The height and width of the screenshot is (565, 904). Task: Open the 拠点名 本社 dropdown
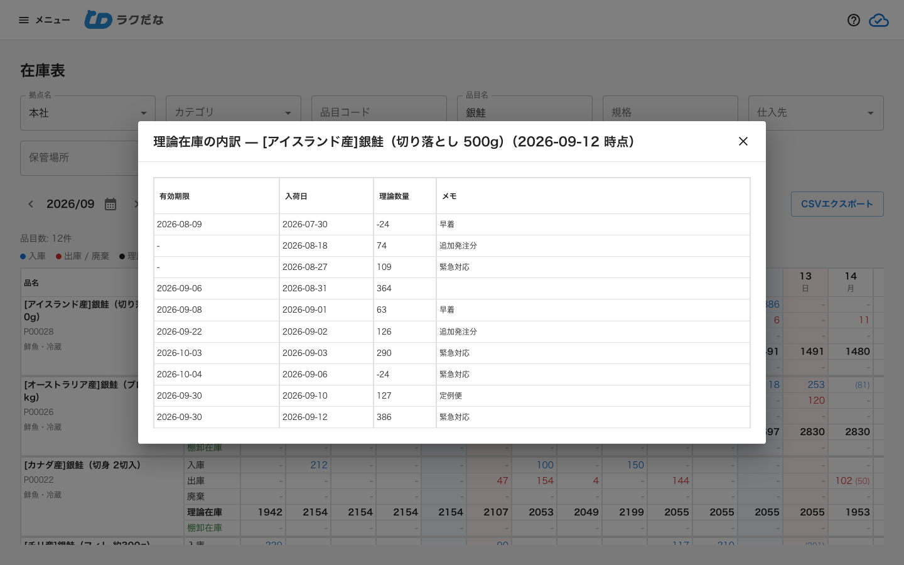pyautogui.click(x=88, y=113)
